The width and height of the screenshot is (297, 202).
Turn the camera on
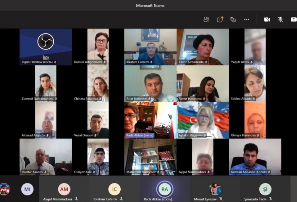pos(267,20)
